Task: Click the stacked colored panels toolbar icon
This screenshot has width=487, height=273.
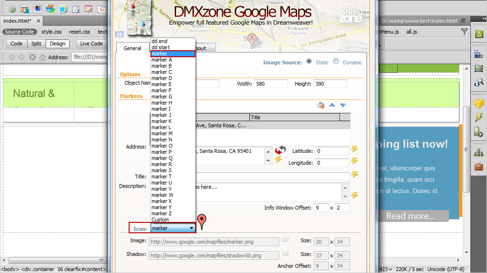Action: (50, 9)
